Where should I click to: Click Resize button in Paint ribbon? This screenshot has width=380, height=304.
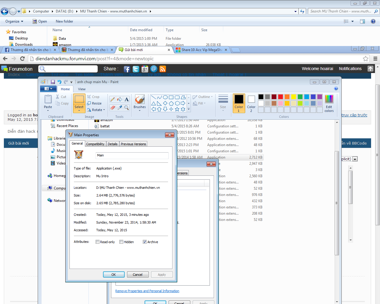tap(94, 103)
